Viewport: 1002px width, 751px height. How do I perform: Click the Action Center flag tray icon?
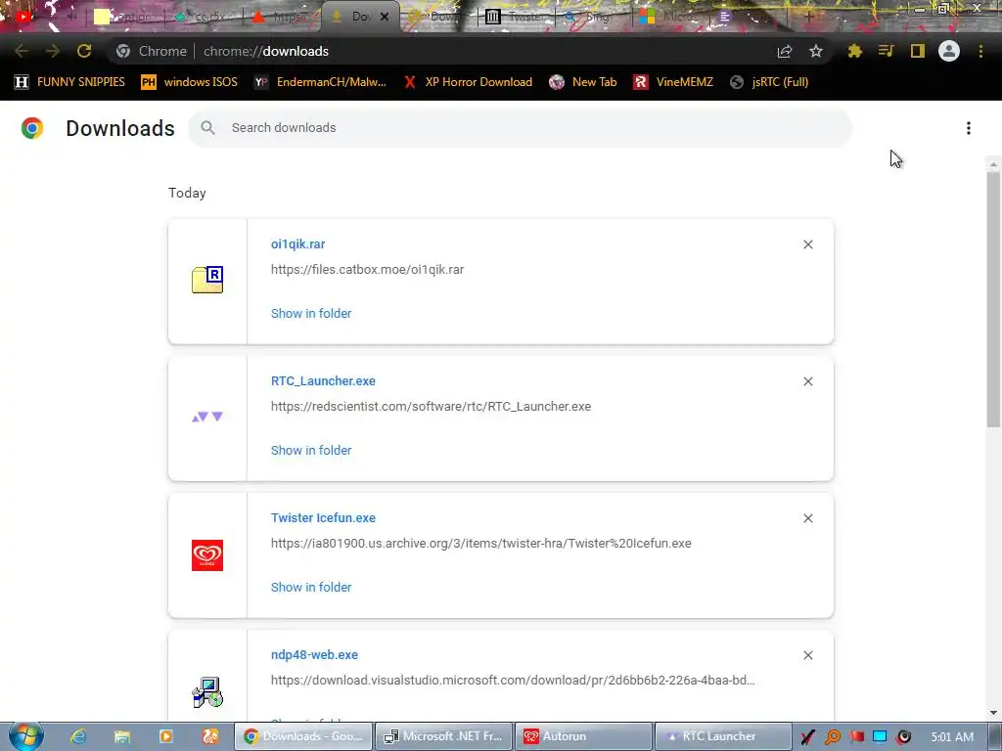coord(856,736)
